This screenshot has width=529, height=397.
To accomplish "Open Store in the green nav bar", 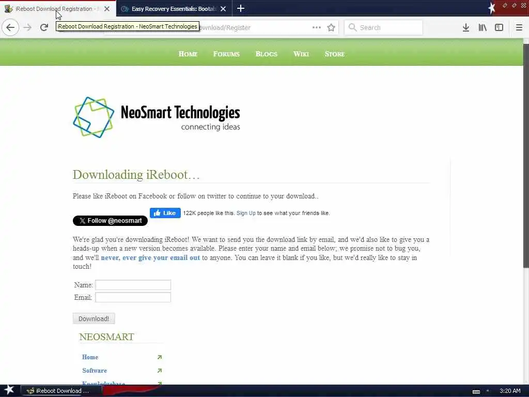I will click(335, 54).
